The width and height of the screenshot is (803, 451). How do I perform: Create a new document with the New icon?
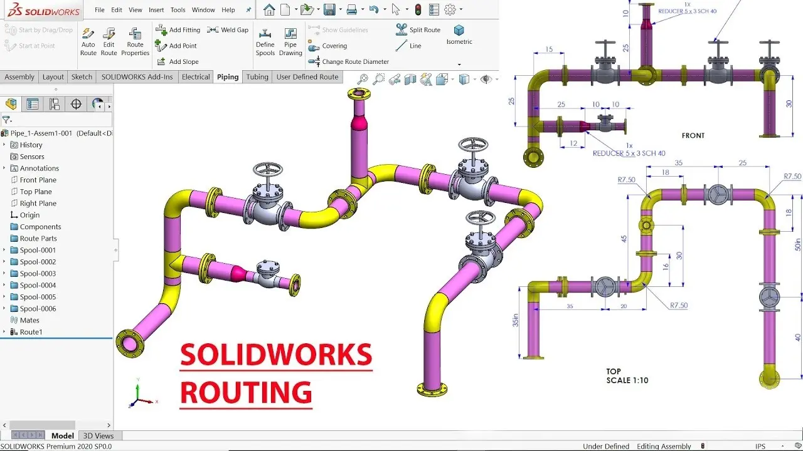click(x=285, y=9)
